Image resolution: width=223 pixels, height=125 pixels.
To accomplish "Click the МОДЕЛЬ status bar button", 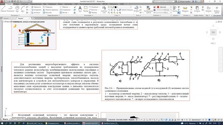I will point(131,120).
